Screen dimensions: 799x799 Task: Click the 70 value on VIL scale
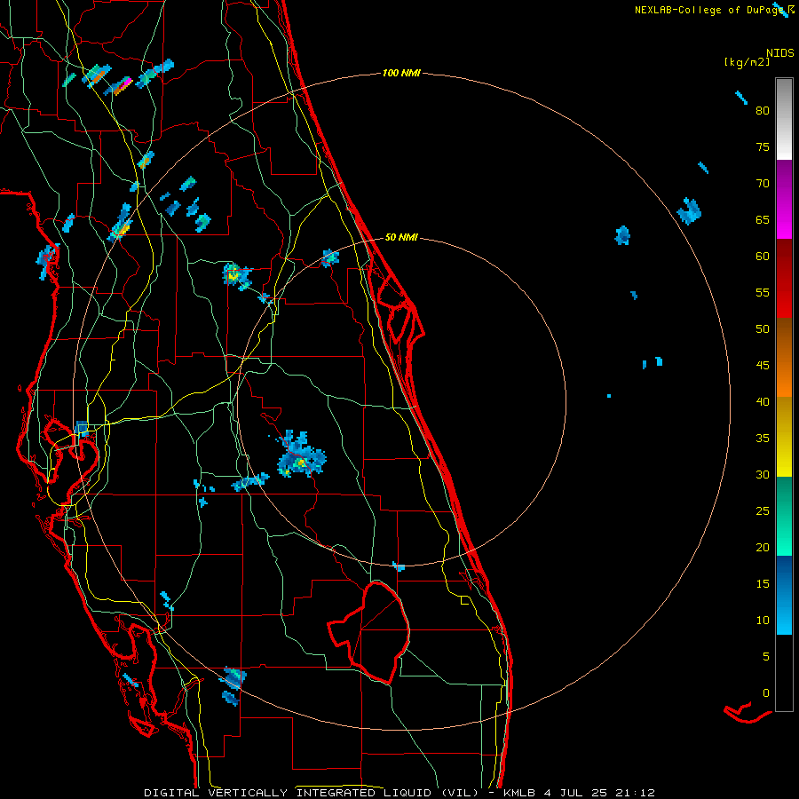pyautogui.click(x=763, y=184)
